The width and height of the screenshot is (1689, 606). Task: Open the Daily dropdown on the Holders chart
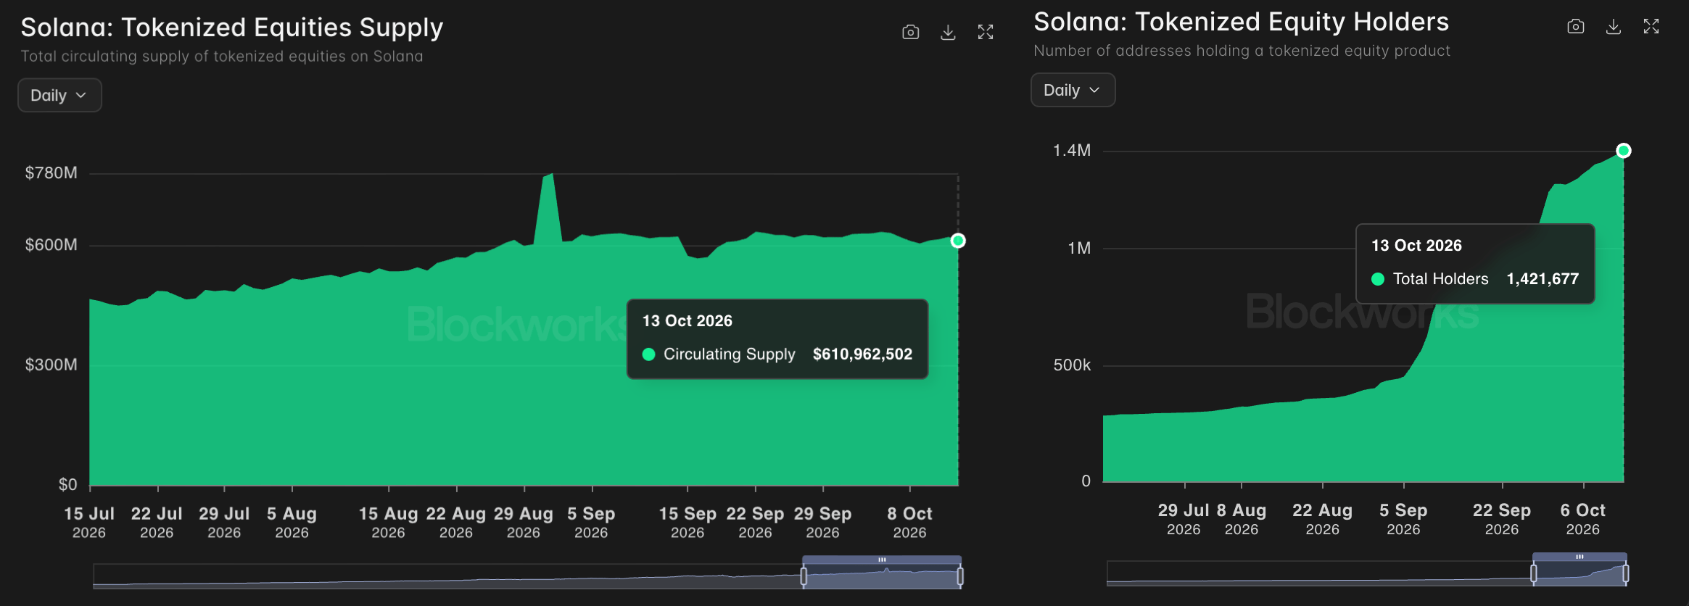(x=1073, y=90)
